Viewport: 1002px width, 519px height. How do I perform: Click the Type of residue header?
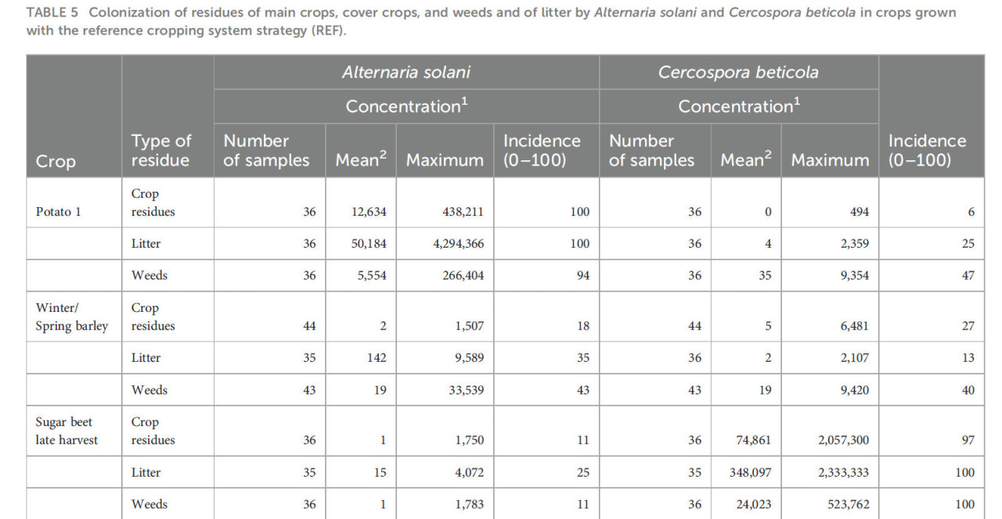[161, 151]
